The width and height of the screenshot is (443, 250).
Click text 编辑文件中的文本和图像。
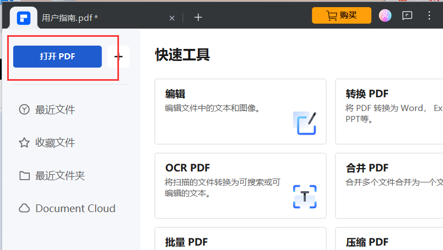(x=212, y=108)
